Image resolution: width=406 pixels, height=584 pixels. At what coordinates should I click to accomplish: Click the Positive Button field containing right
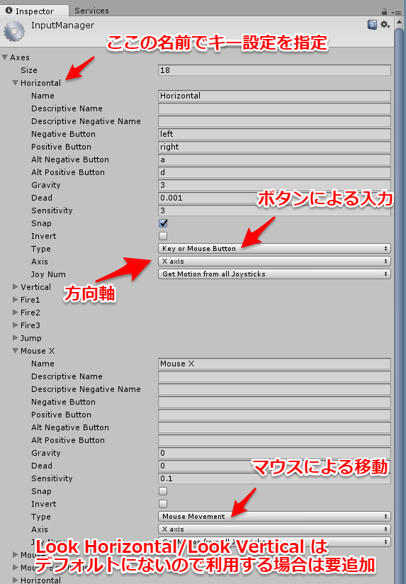[x=274, y=147]
